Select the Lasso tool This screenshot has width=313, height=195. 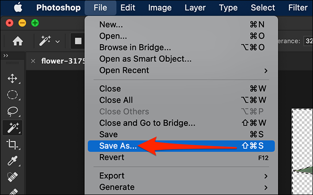pyautogui.click(x=13, y=111)
